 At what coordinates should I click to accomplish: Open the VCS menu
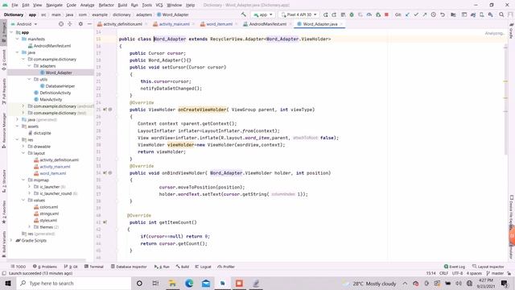[159, 5]
